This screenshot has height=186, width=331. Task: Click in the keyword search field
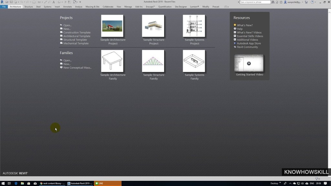click(x=255, y=2)
